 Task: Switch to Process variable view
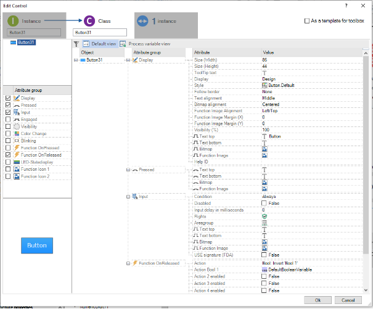pyautogui.click(x=145, y=44)
